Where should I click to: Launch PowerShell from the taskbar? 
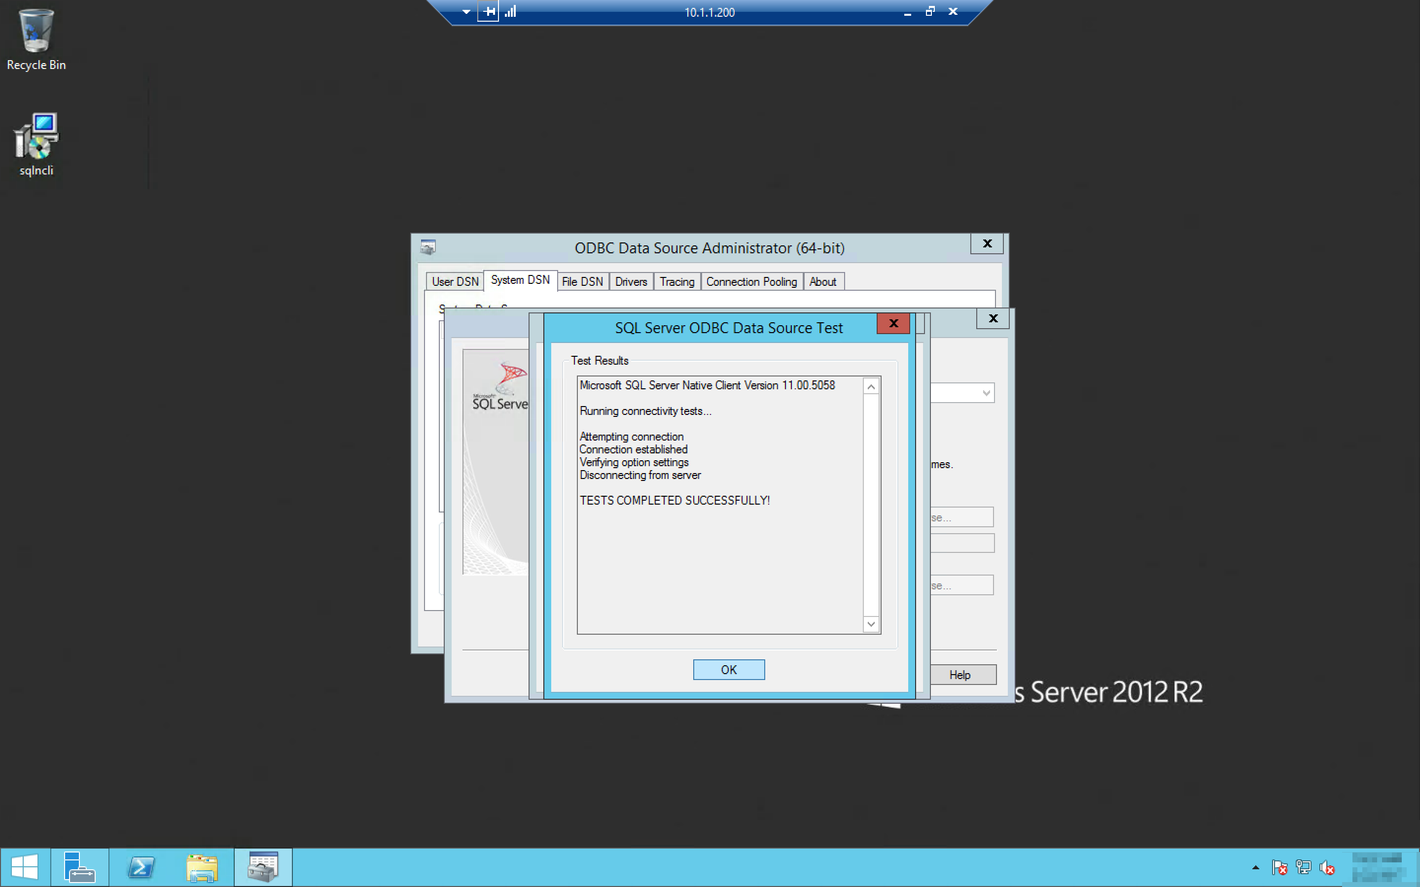click(141, 867)
